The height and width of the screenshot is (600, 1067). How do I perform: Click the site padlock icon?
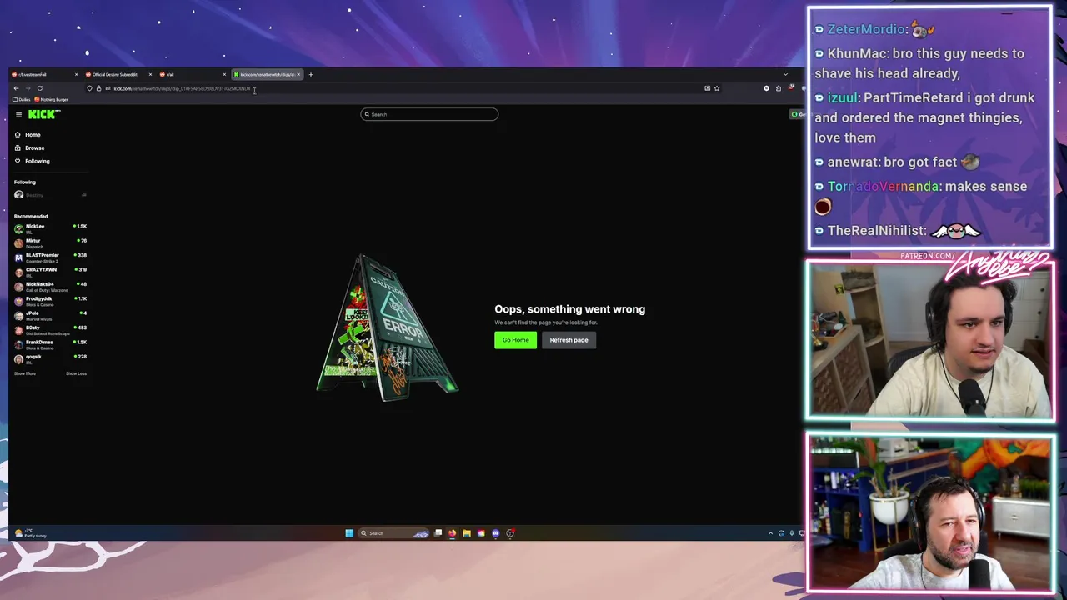(x=98, y=88)
